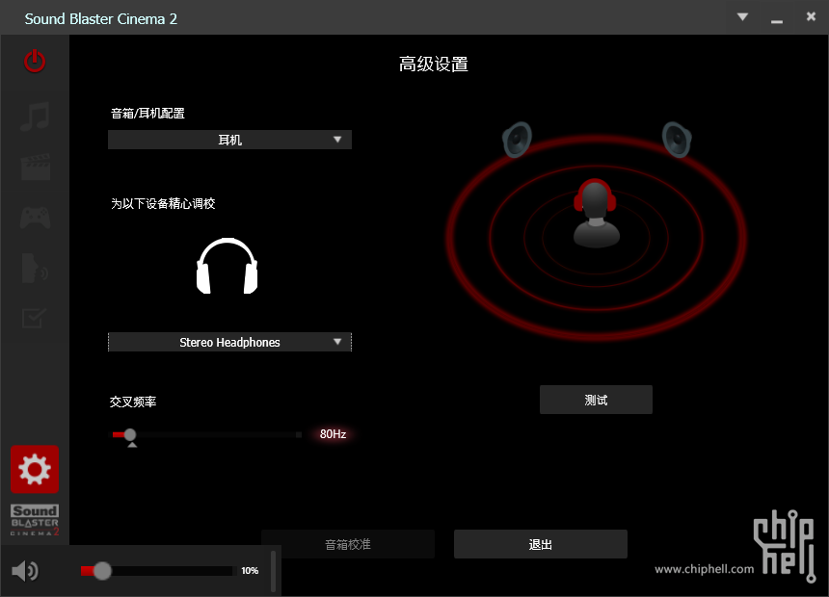Viewport: 829px width, 597px height.
Task: Open the custom profile checkbox icon
Action: point(34,318)
